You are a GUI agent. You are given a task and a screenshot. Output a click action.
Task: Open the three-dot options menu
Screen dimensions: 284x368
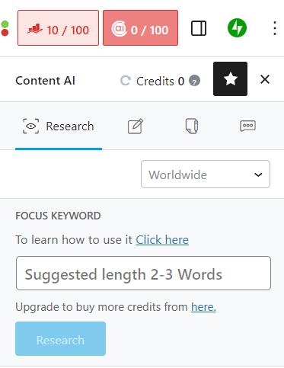[275, 28]
